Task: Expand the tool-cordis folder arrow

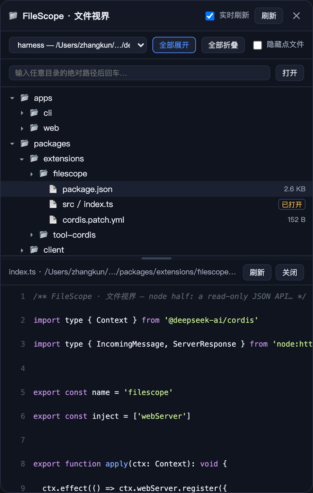Action: [31, 235]
